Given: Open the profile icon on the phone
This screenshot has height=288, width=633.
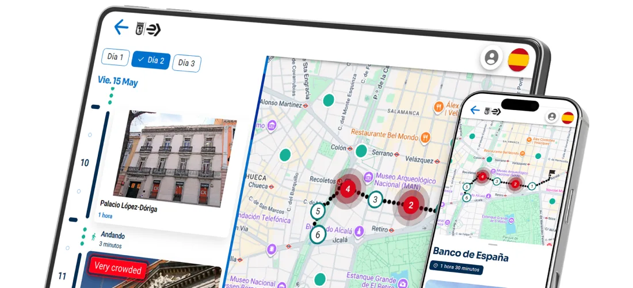Looking at the screenshot, I should (552, 116).
